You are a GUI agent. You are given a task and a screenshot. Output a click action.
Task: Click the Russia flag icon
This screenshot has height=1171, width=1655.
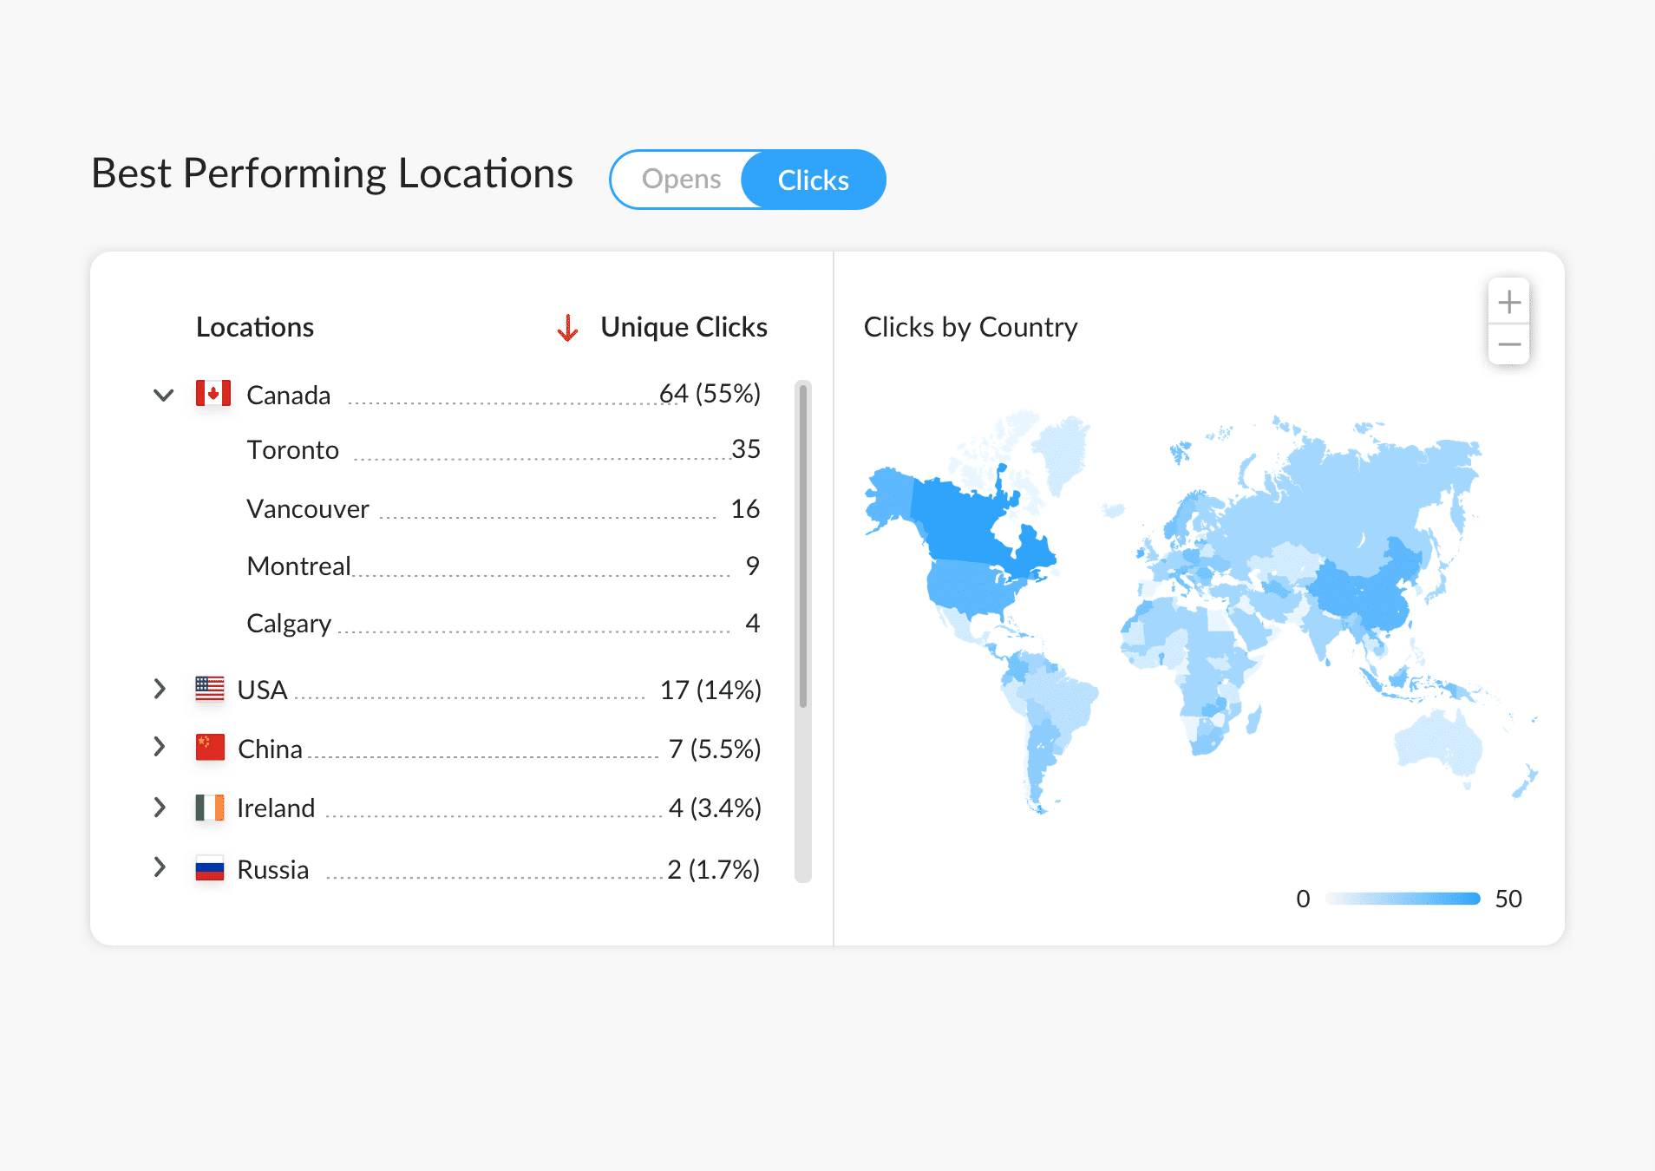pyautogui.click(x=210, y=868)
